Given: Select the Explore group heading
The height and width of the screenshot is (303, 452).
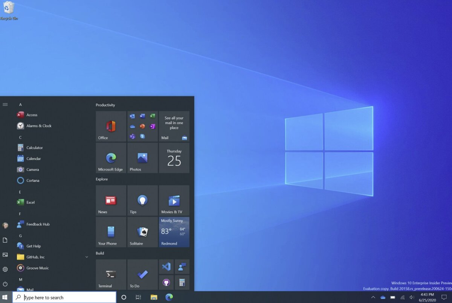Looking at the screenshot, I should point(102,179).
